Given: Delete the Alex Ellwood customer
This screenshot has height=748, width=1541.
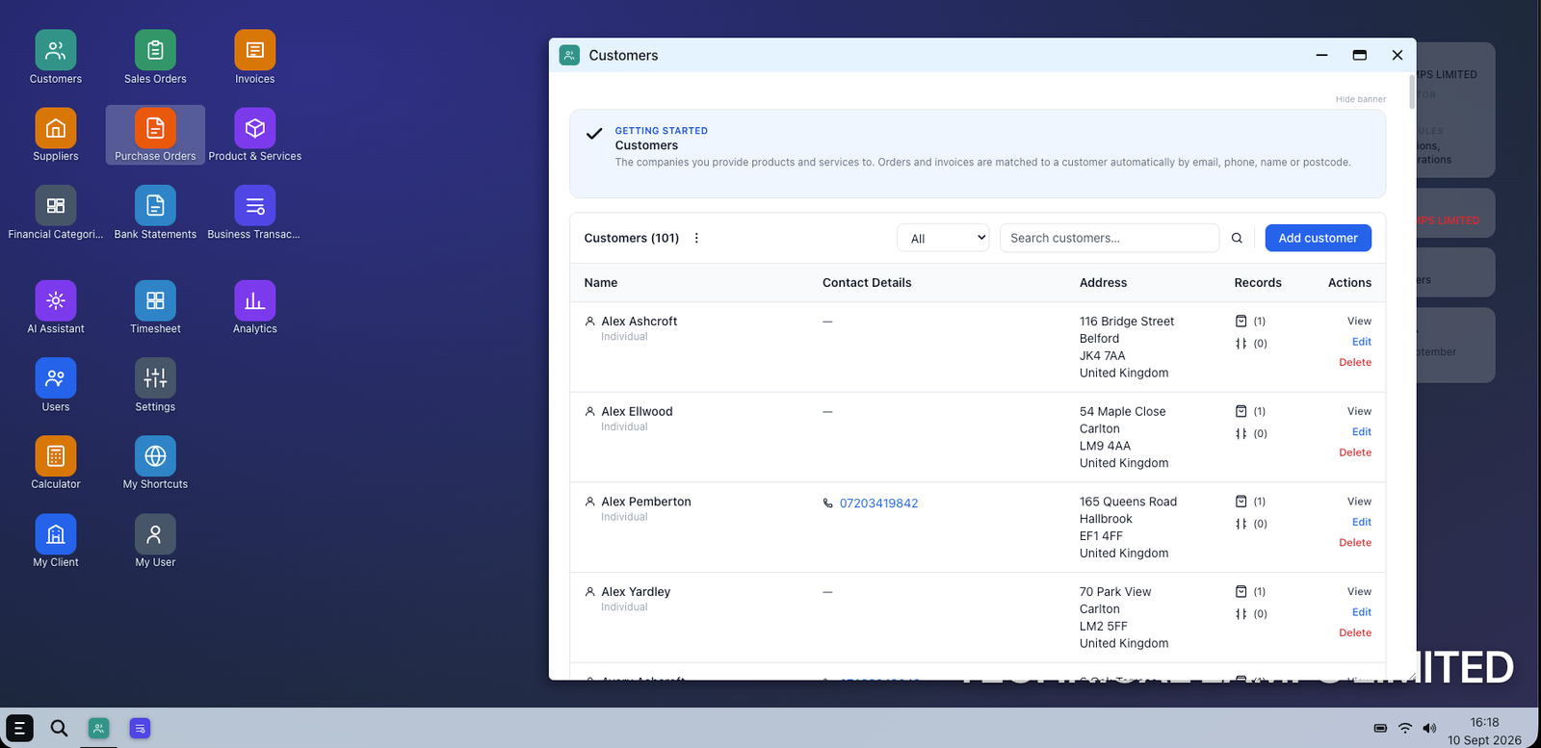Looking at the screenshot, I should 1355,452.
